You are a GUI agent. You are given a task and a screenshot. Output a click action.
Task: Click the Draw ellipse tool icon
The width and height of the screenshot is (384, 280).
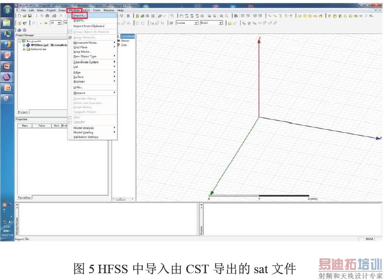(x=316, y=16)
